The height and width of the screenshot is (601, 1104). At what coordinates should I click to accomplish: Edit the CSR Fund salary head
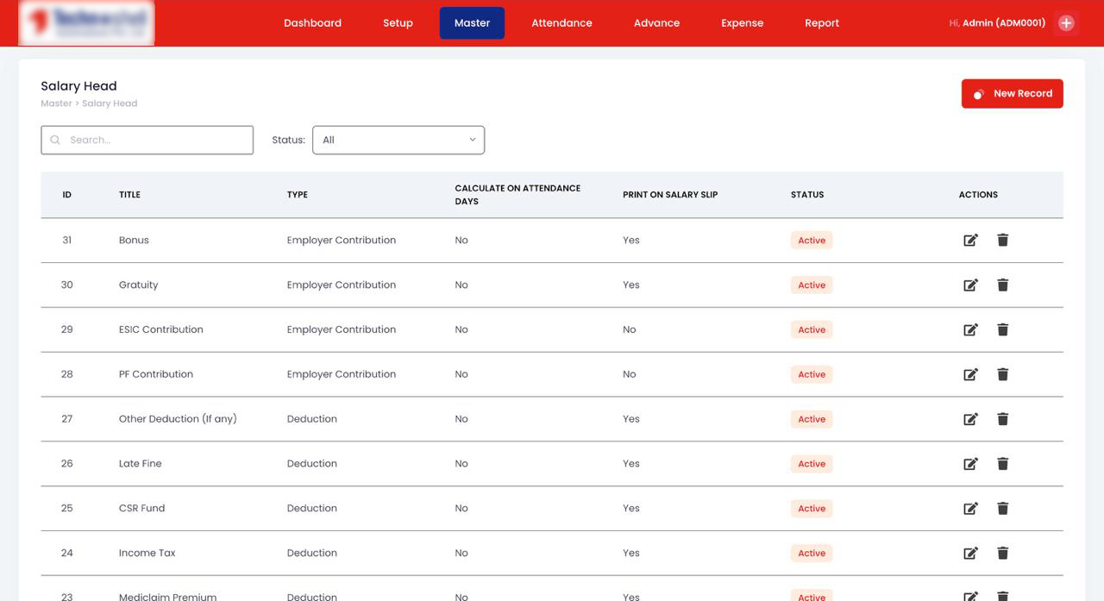[970, 509]
